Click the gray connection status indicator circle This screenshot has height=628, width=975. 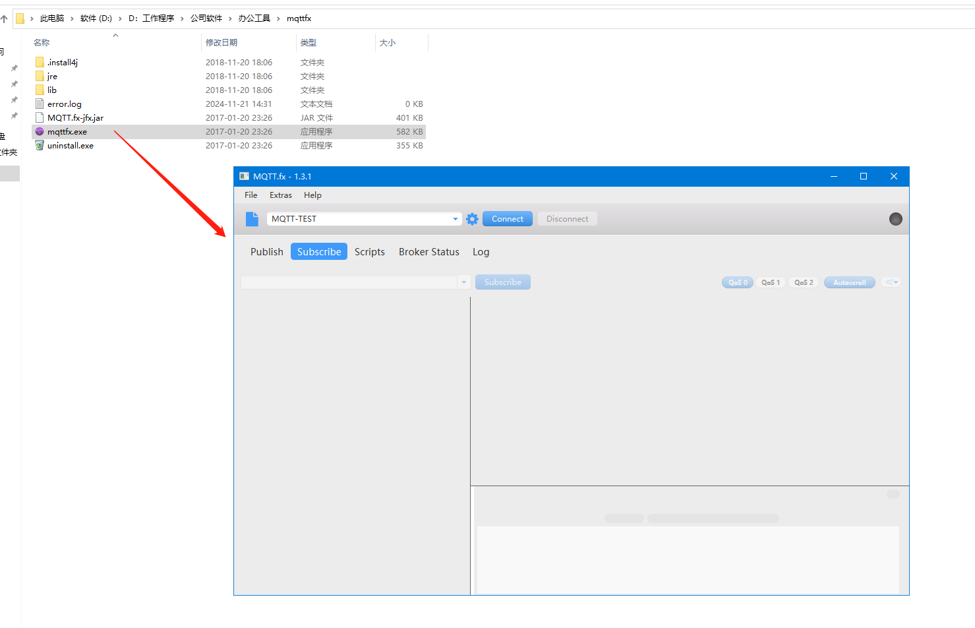point(895,219)
